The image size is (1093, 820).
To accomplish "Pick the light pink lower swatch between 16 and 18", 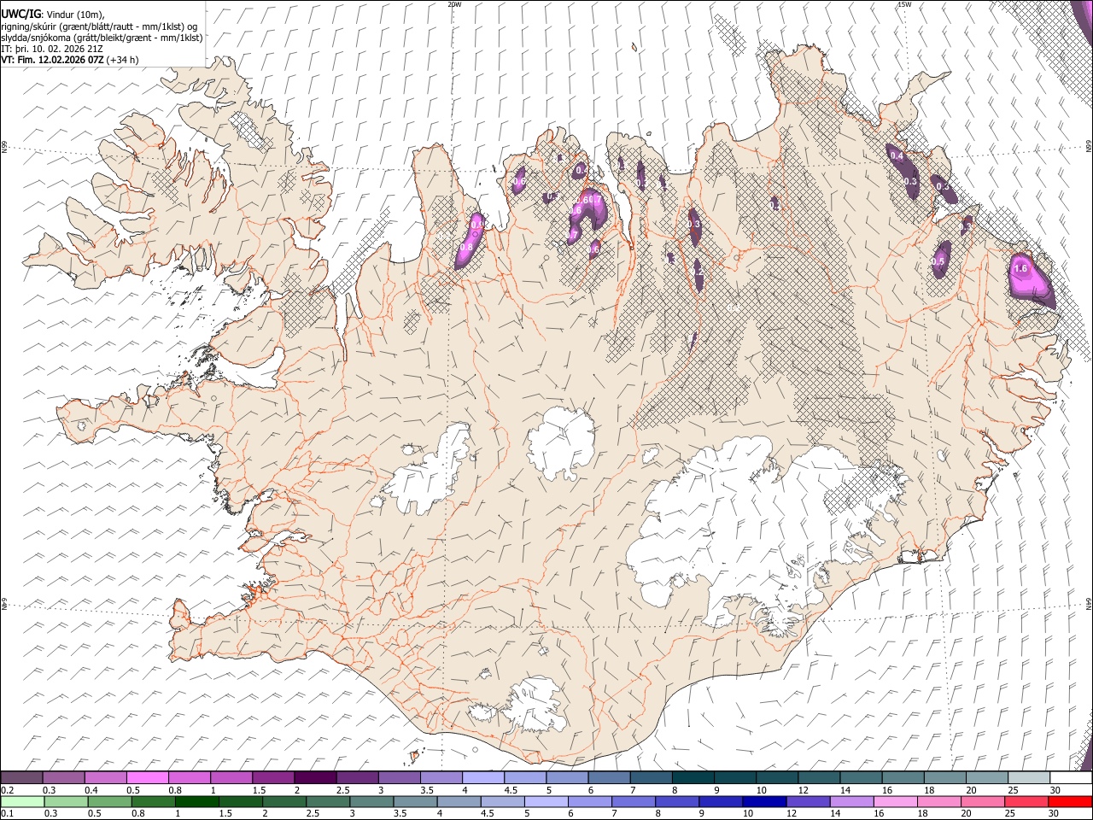I will pos(894,802).
